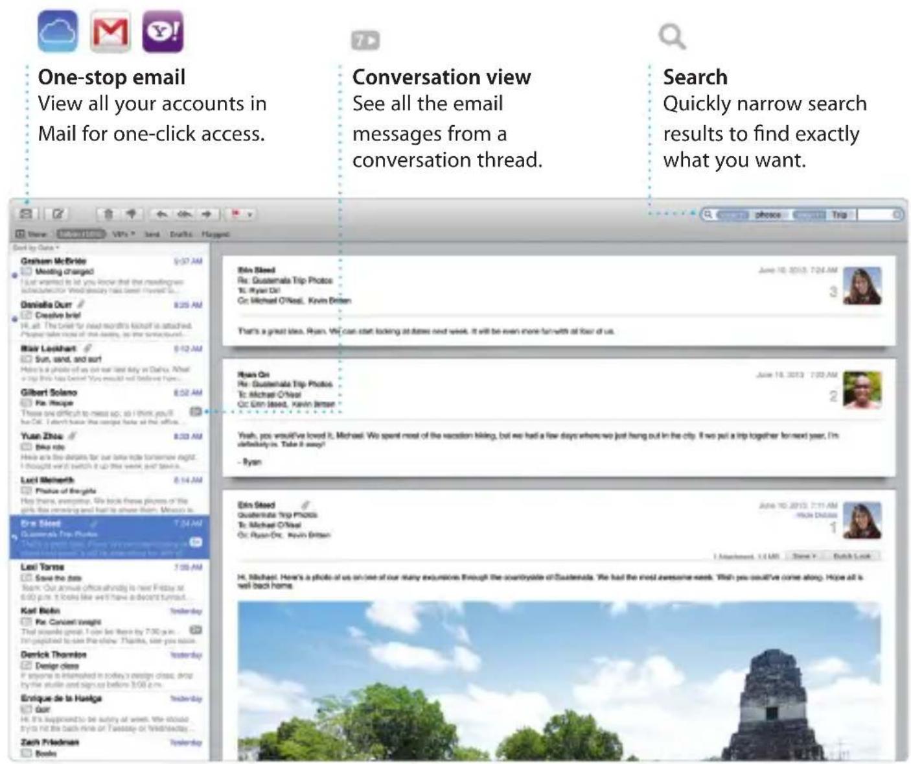Viewport: 911px width, 764px height.
Task: Switch to the Sent mailbox tab
Action: tap(152, 233)
